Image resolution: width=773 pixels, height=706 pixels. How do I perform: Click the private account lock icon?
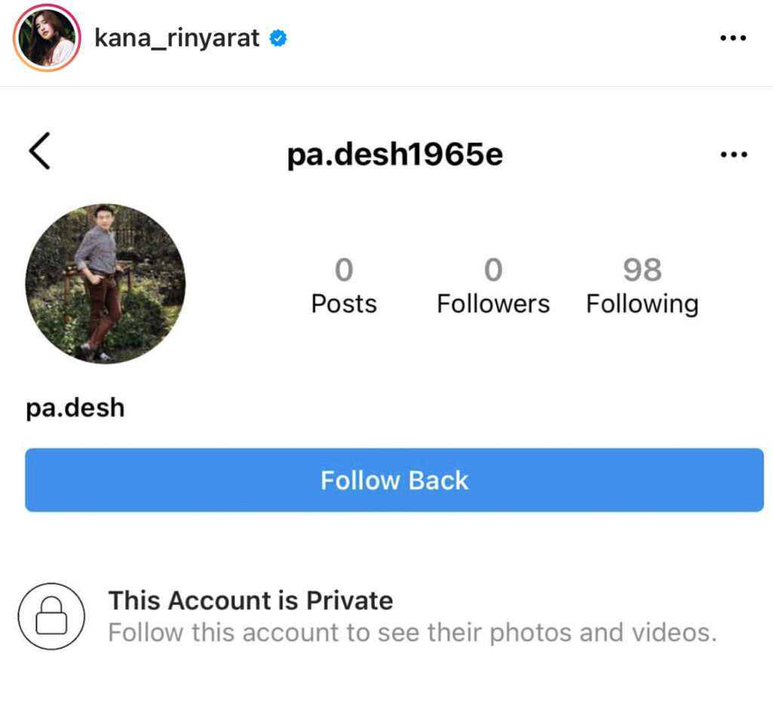(51, 616)
